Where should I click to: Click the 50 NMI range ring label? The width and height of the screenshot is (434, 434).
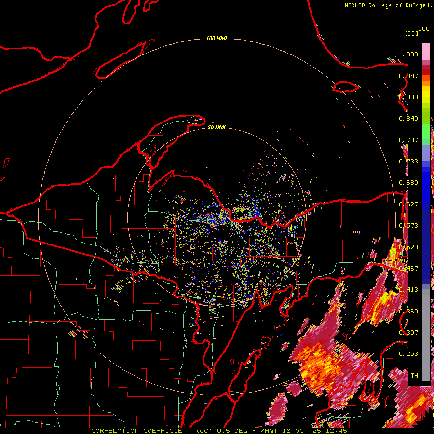point(217,128)
